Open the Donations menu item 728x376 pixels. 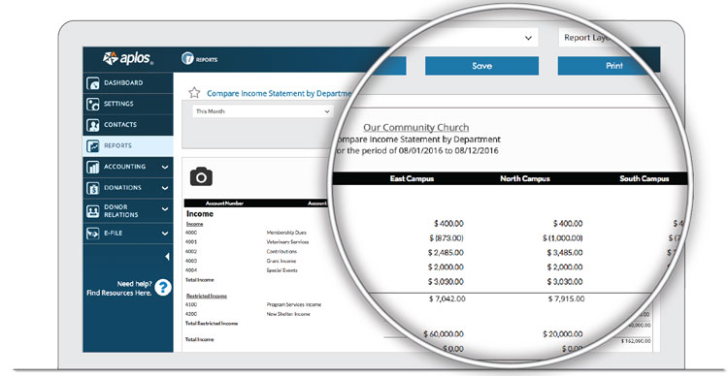(128, 188)
